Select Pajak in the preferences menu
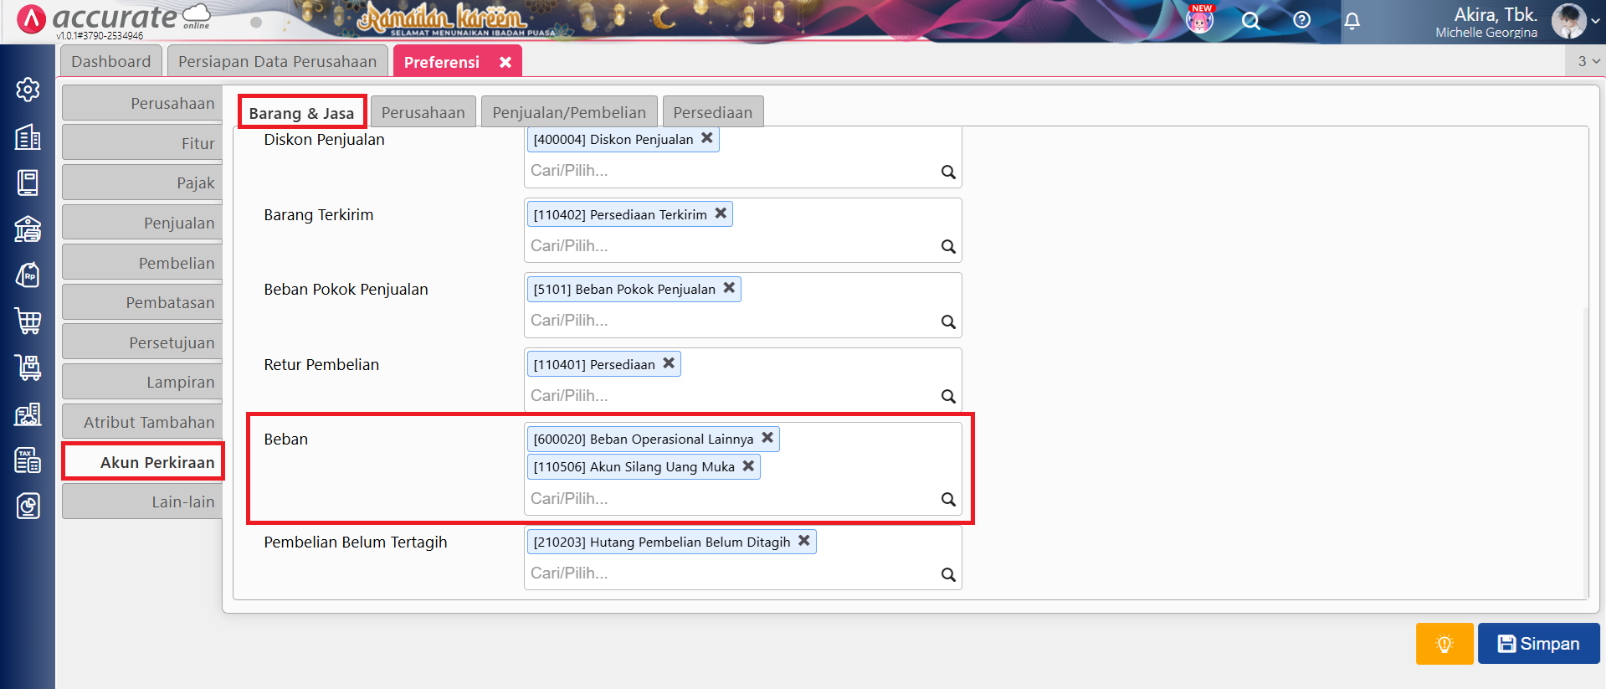The image size is (1606, 689). point(142,183)
